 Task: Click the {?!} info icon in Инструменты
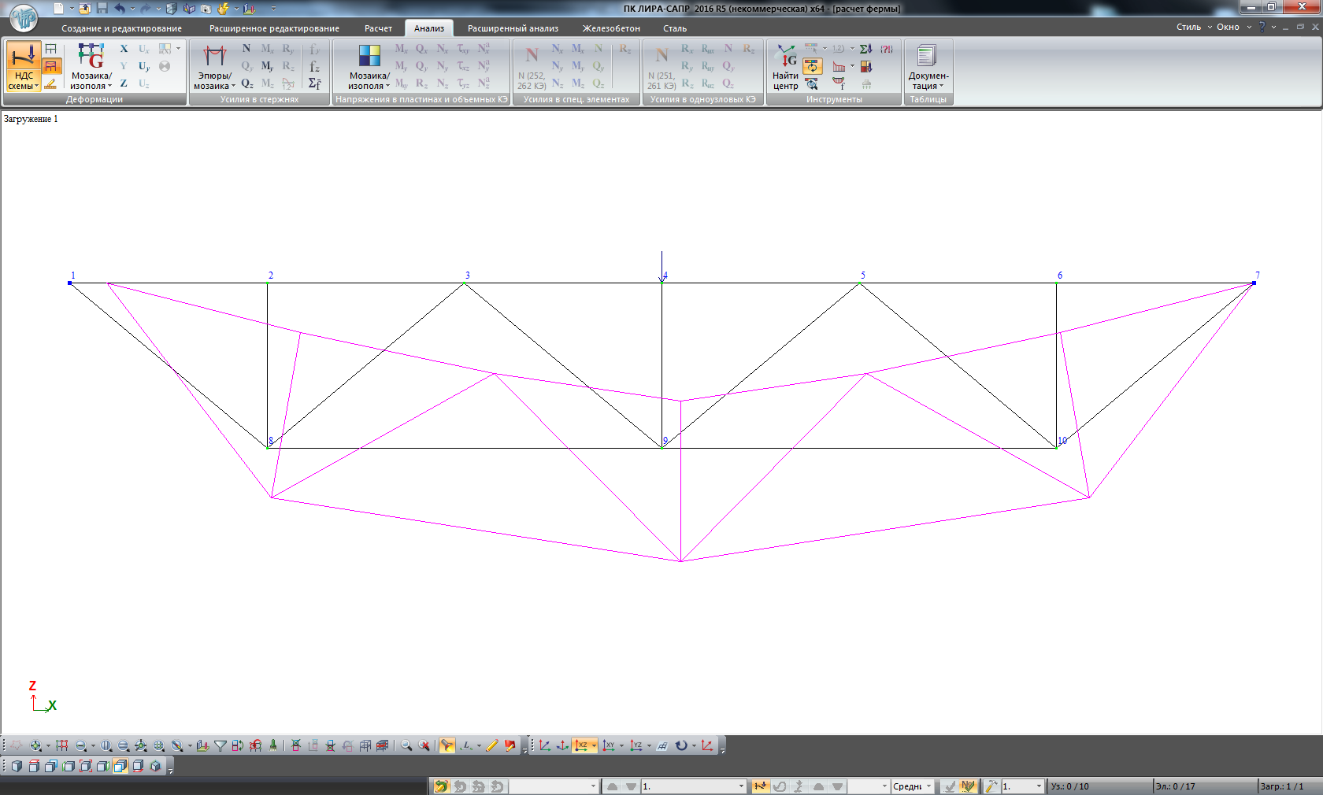point(887,49)
